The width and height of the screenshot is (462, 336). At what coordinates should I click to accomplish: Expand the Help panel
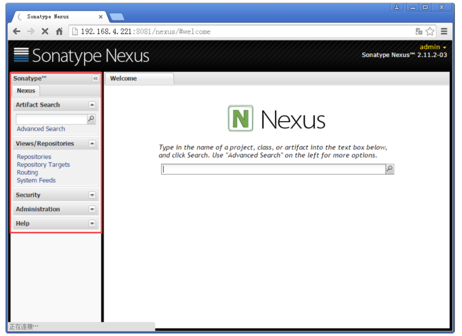(x=92, y=224)
